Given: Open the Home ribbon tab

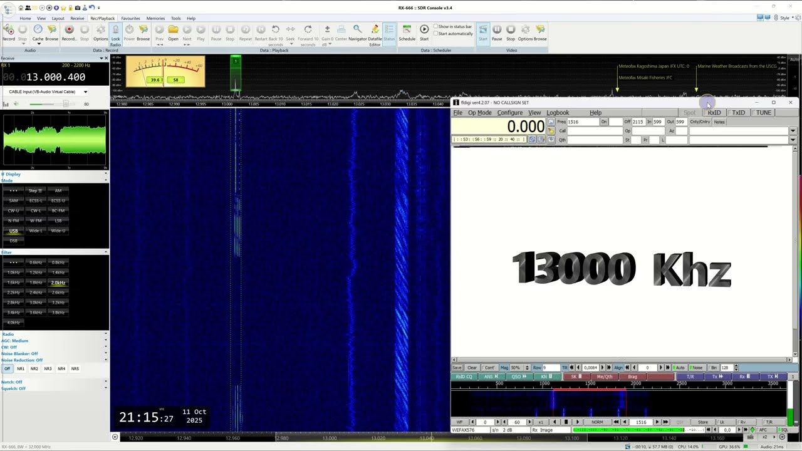Looking at the screenshot, I should click(x=25, y=18).
